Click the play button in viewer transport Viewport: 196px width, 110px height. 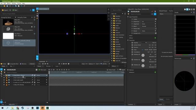click(x=66, y=64)
